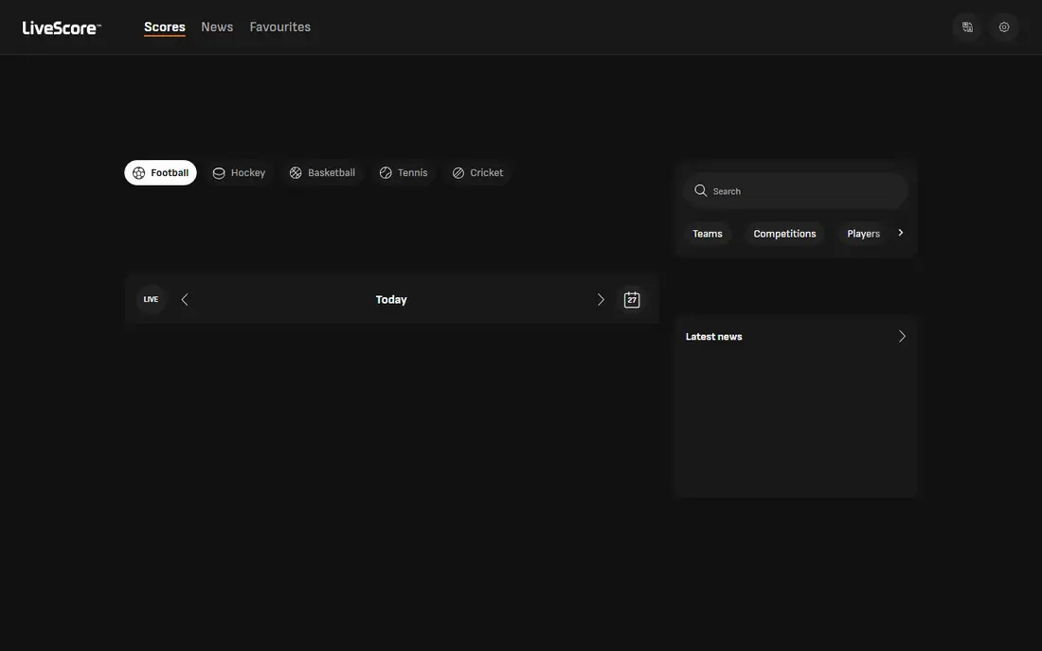Open the News tab
Viewport: 1042px width, 651px height.
[x=217, y=27]
